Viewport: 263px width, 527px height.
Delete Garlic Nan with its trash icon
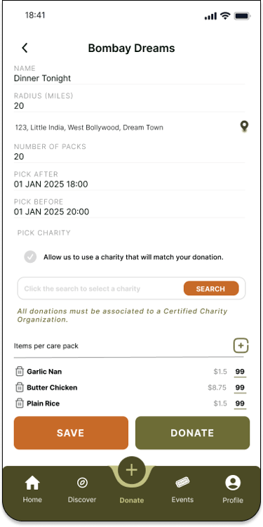[x=20, y=372]
